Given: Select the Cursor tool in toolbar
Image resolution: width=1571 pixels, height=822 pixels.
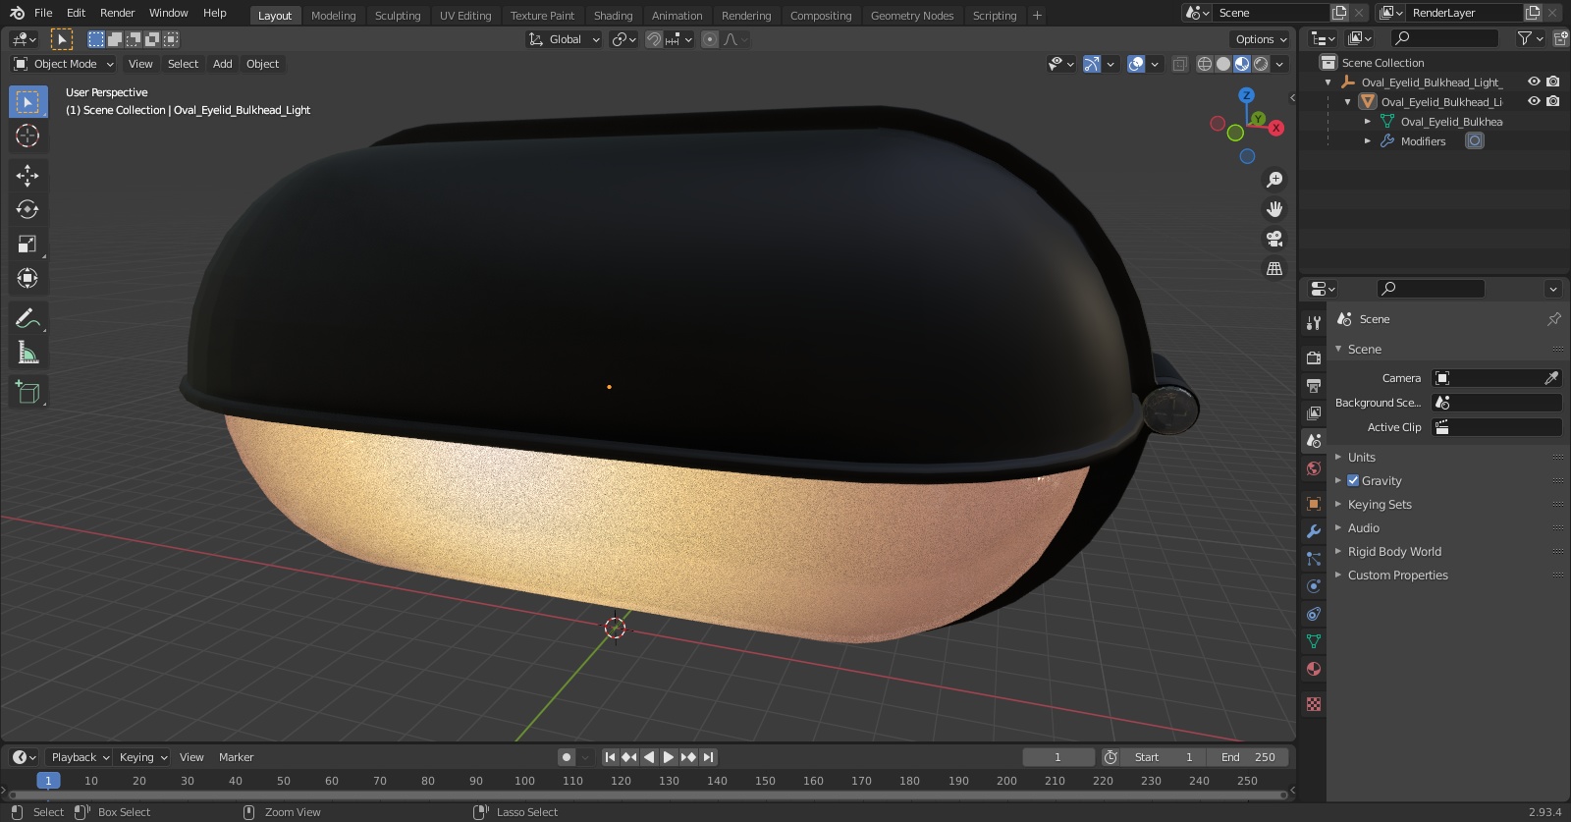Looking at the screenshot, I should pos(27,136).
